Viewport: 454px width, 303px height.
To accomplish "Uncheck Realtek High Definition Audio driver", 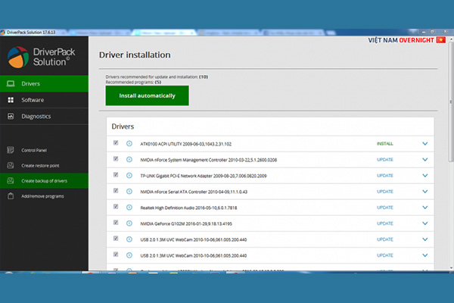I will 116,207.
